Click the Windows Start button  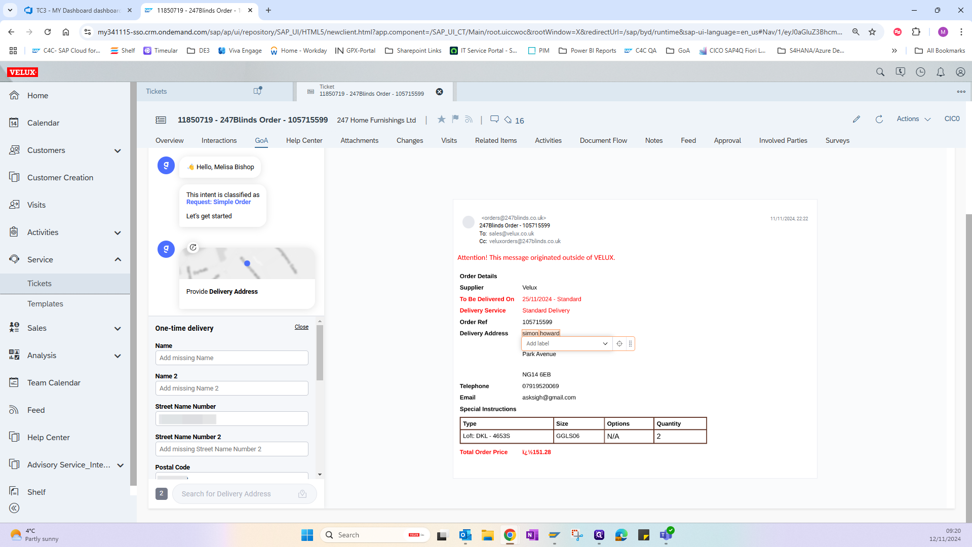(x=307, y=535)
